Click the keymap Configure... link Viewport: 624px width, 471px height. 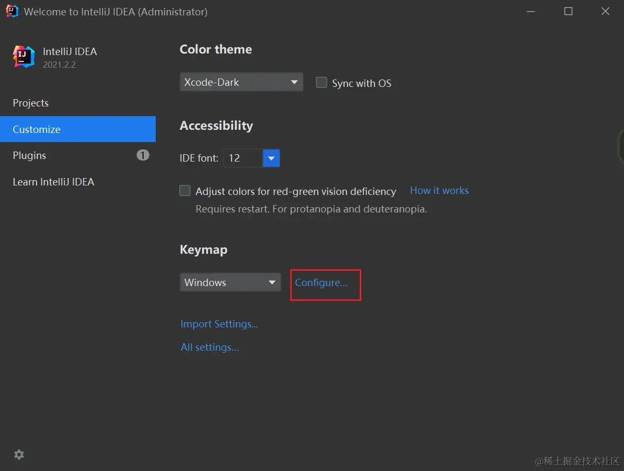pyautogui.click(x=322, y=282)
